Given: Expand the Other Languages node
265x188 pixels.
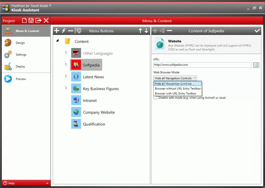Looking at the screenshot, I should click(66, 53).
